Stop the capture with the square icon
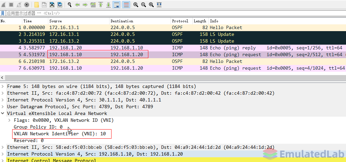The height and width of the screenshot is (162, 346). tap(11, 5)
